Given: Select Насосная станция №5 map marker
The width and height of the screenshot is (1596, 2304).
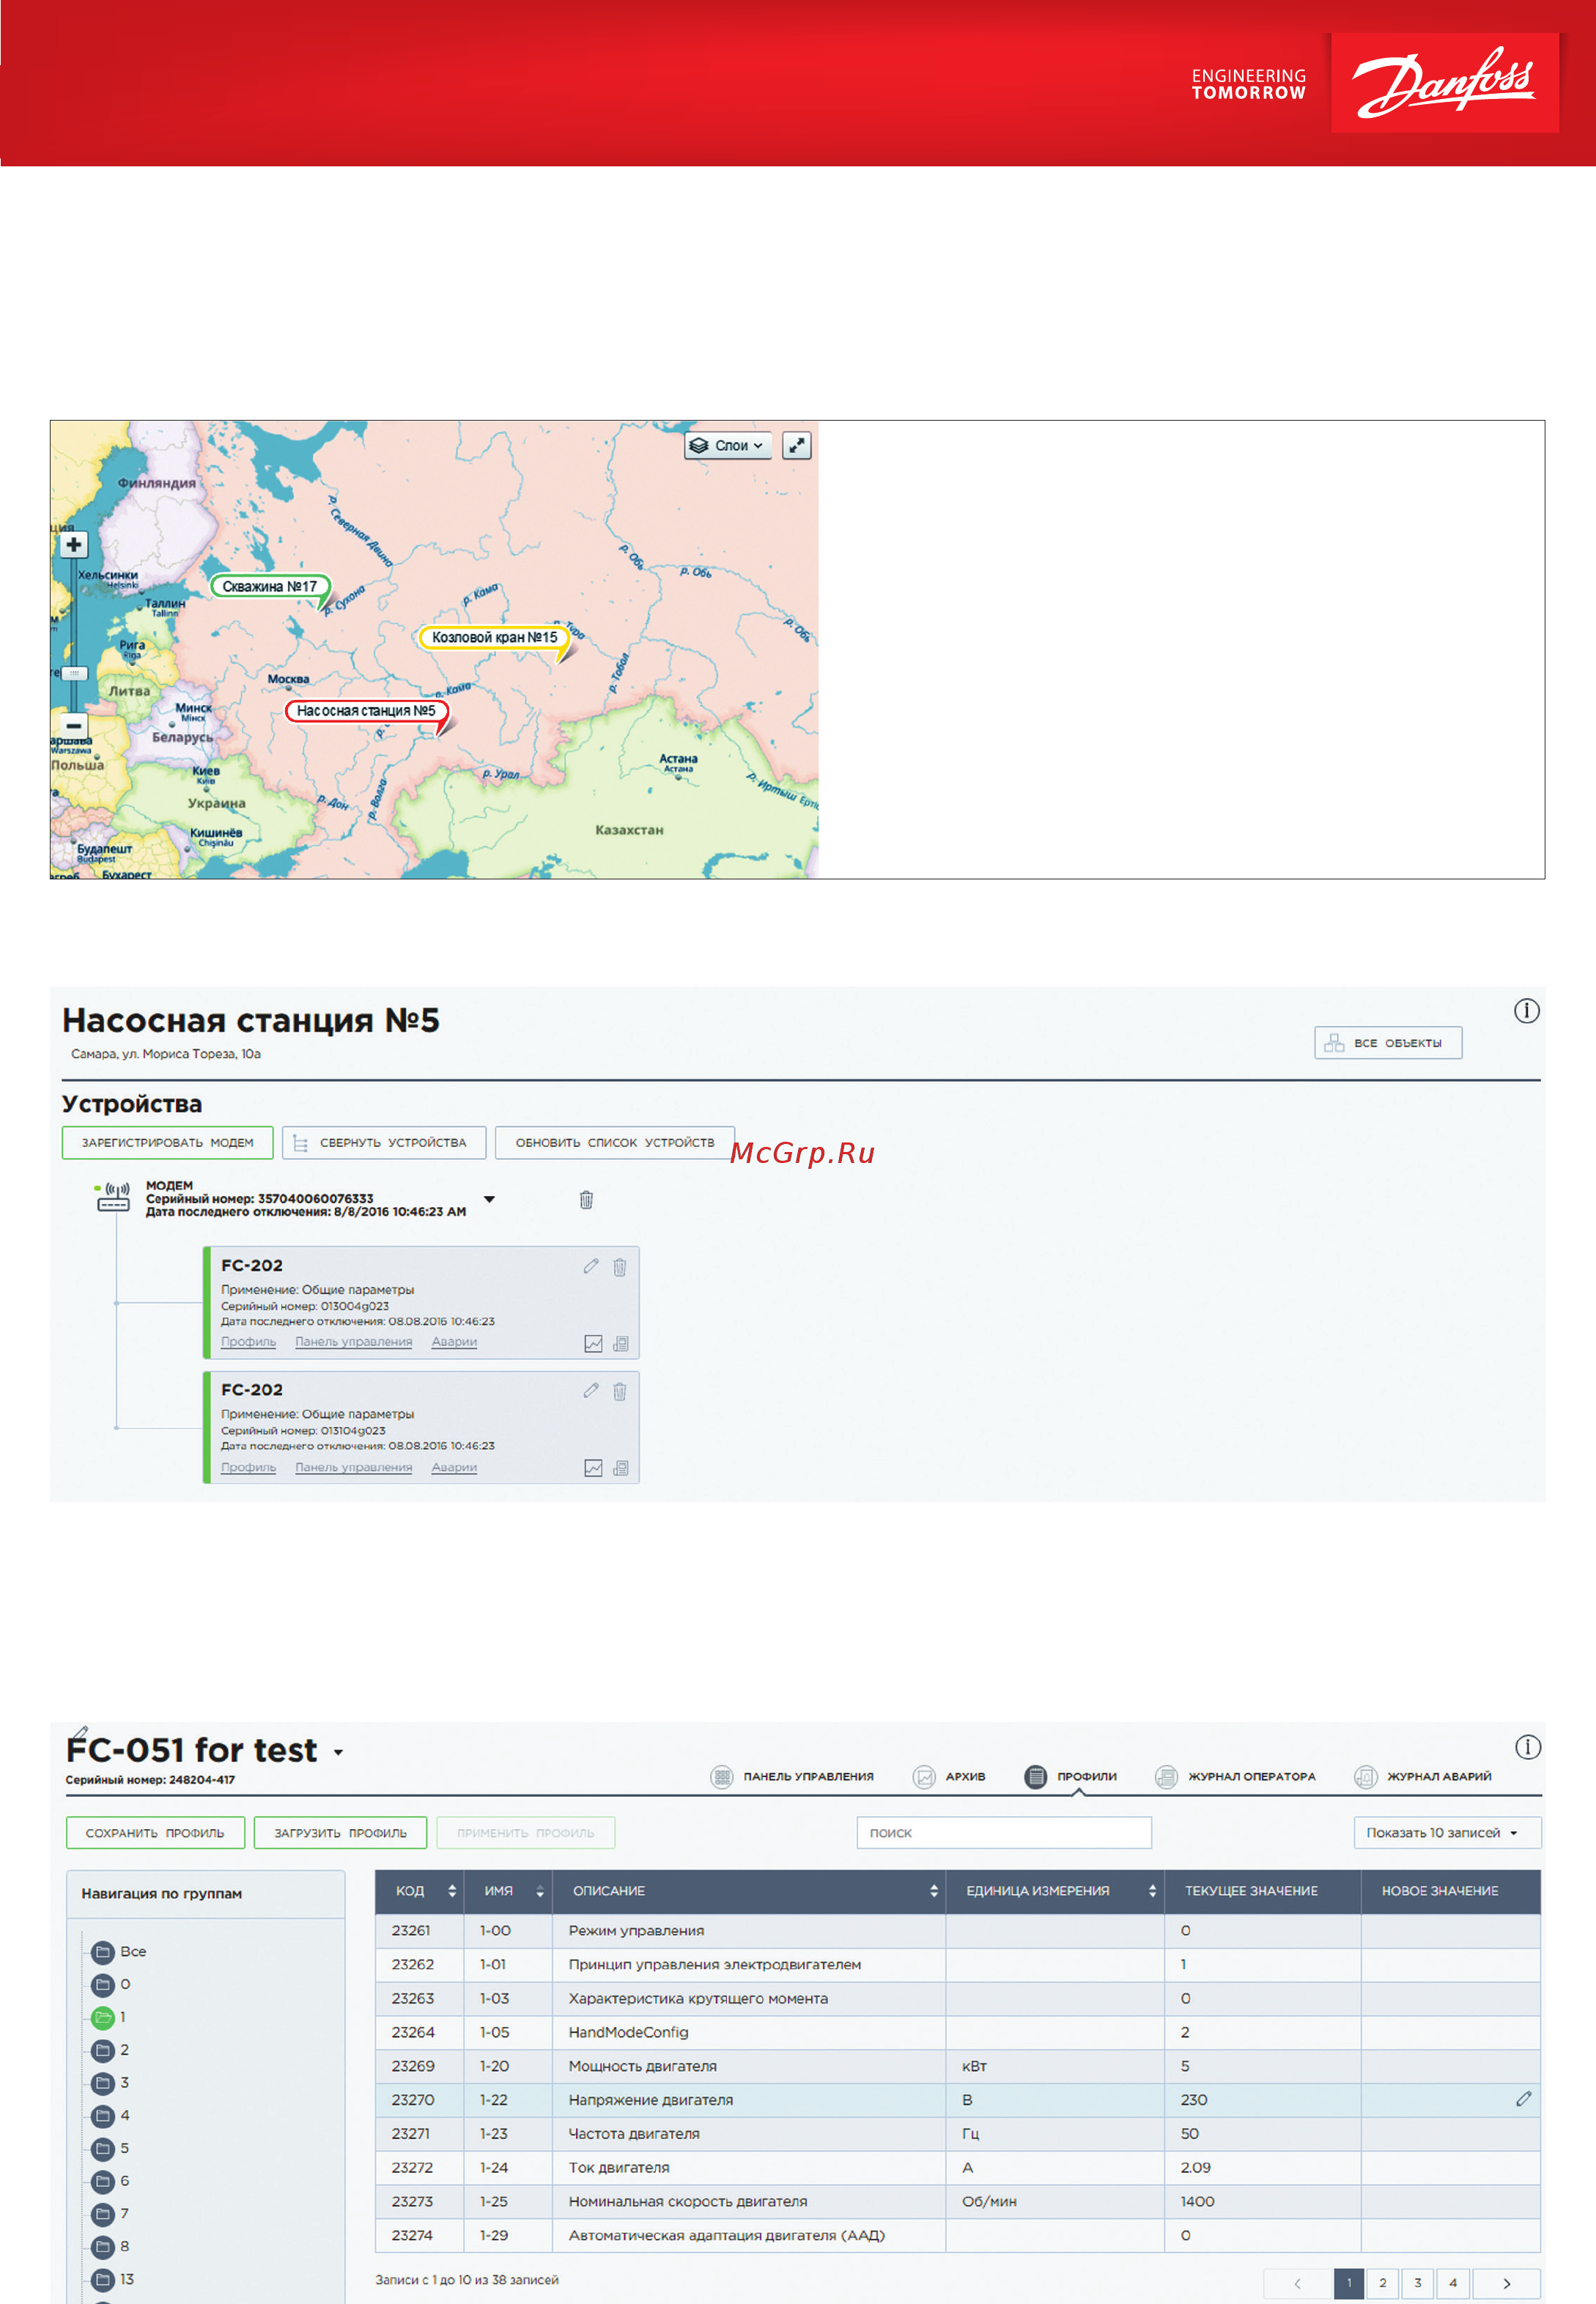Looking at the screenshot, I should tap(366, 711).
